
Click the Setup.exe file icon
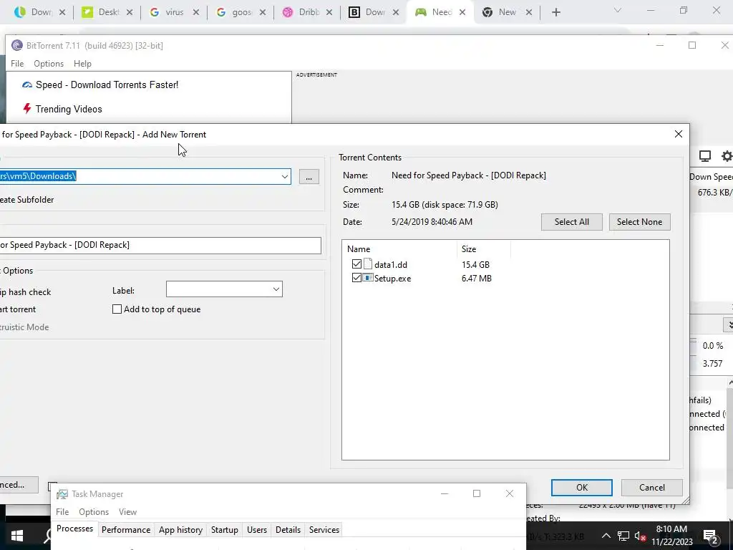369,278
